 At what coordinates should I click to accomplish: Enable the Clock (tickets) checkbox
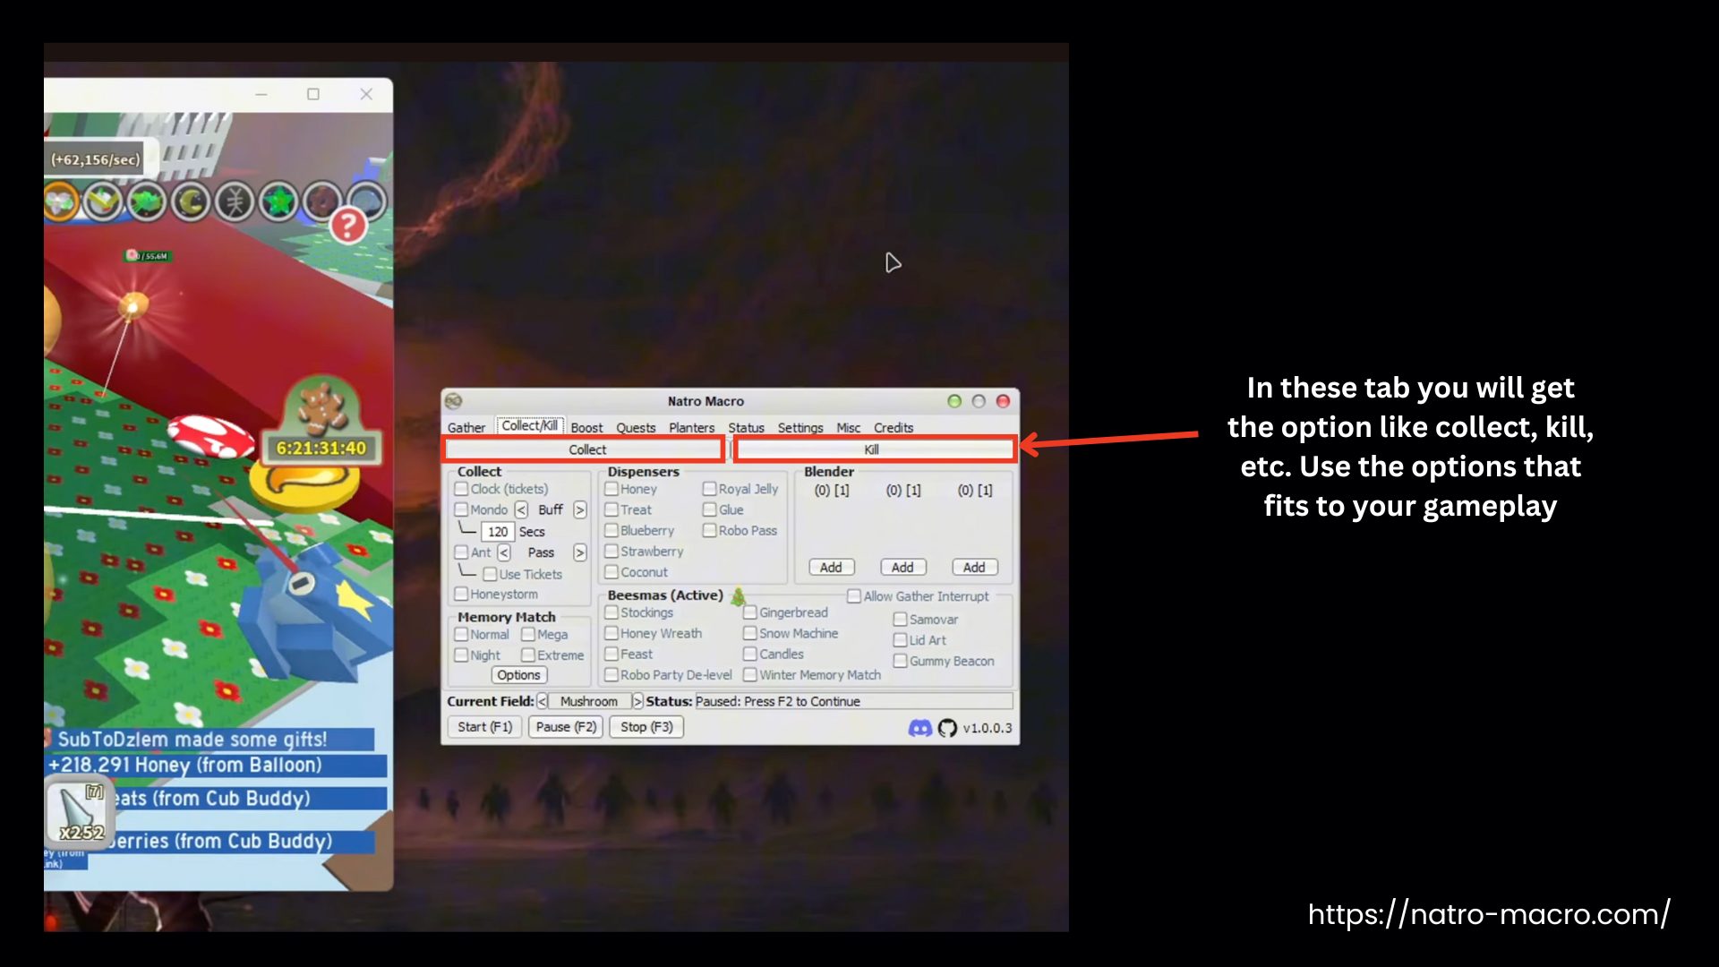[462, 489]
